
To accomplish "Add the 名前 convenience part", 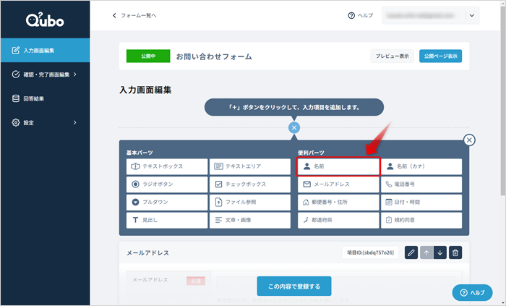I will [338, 166].
